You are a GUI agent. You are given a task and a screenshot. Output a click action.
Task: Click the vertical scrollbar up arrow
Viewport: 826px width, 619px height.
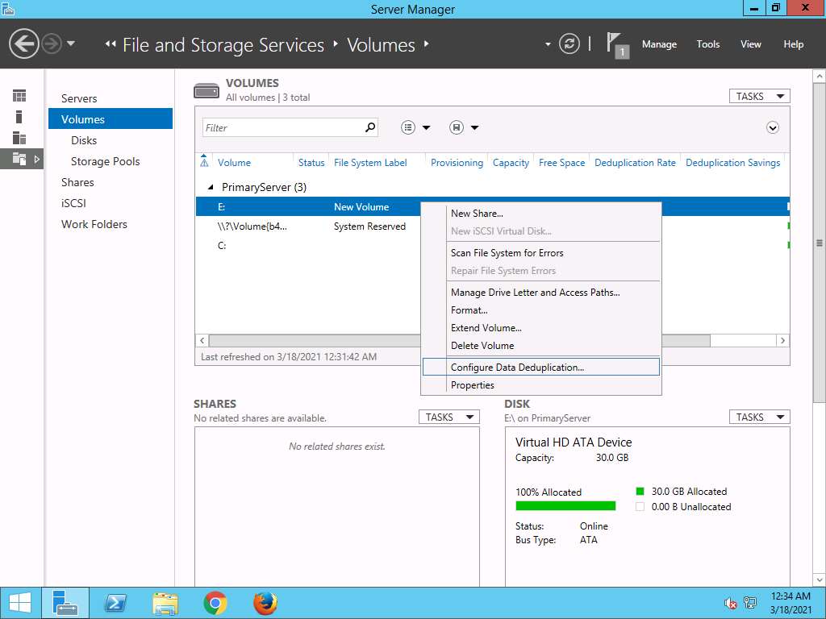[x=820, y=77]
